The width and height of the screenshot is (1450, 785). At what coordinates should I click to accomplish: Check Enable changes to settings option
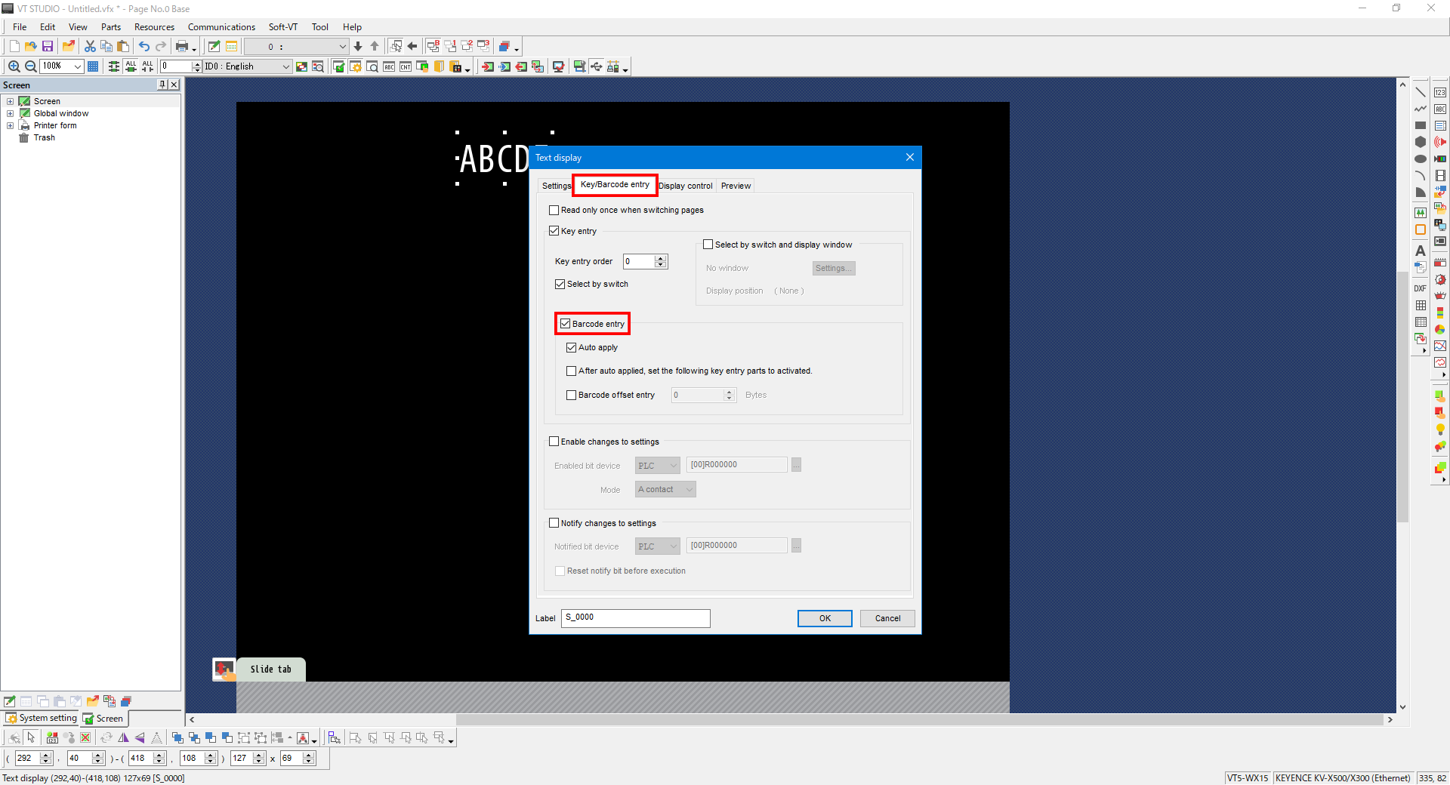click(554, 442)
